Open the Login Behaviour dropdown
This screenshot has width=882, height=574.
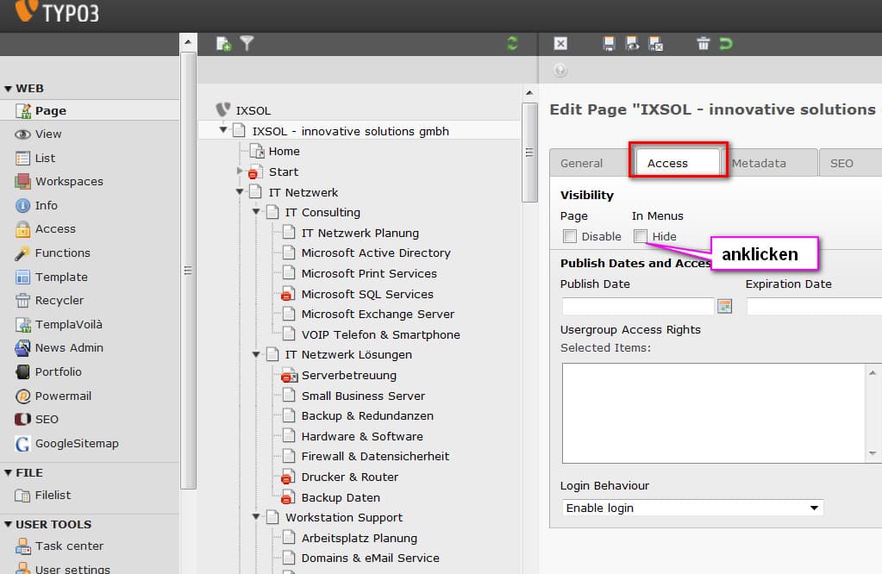click(x=692, y=508)
